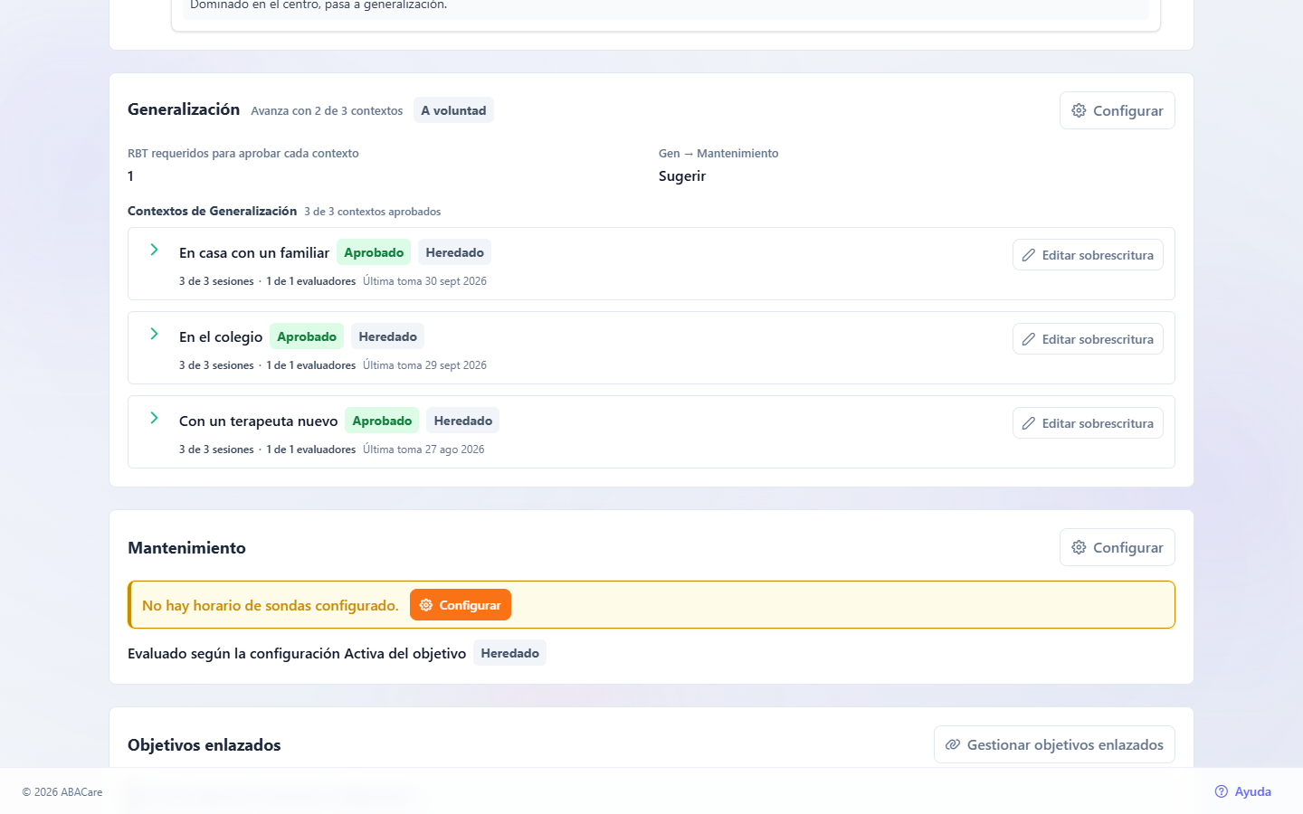Screen dimensions: 1303x814
Task: Open Configurar in the Mantenimiento header
Action: (x=1118, y=547)
